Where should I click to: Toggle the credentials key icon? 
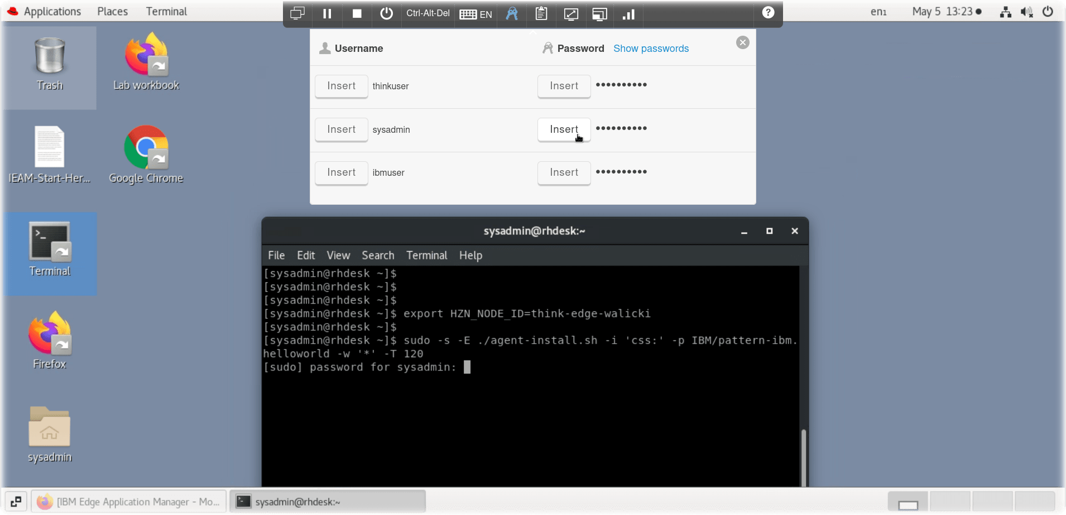(512, 13)
